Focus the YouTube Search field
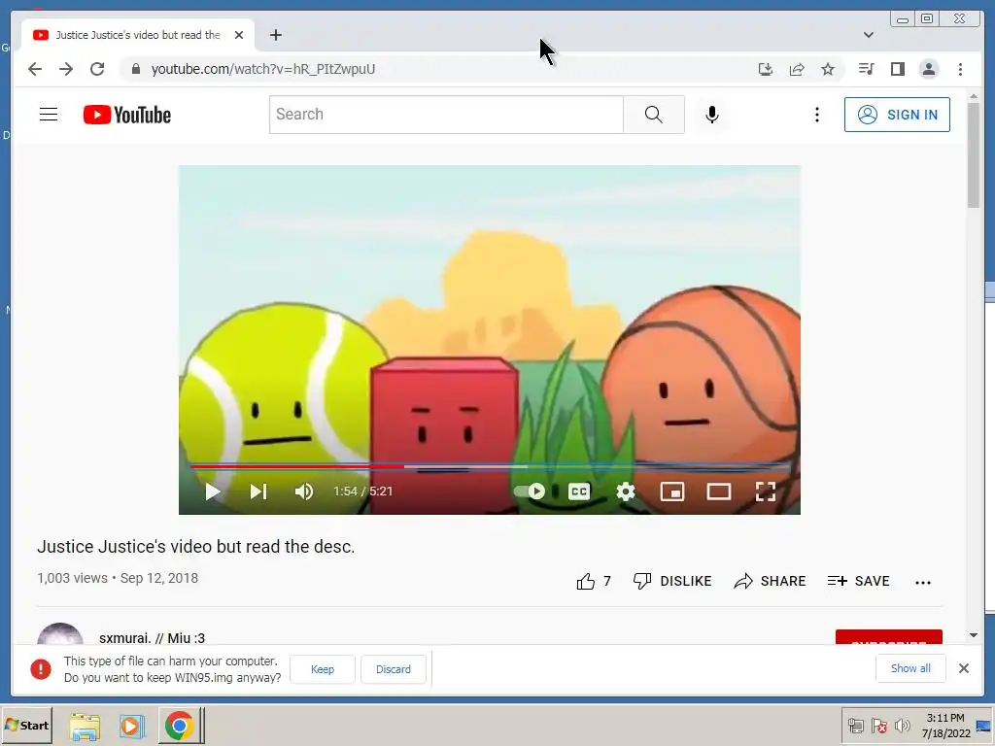Screen dimensions: 995x746 (x=446, y=115)
